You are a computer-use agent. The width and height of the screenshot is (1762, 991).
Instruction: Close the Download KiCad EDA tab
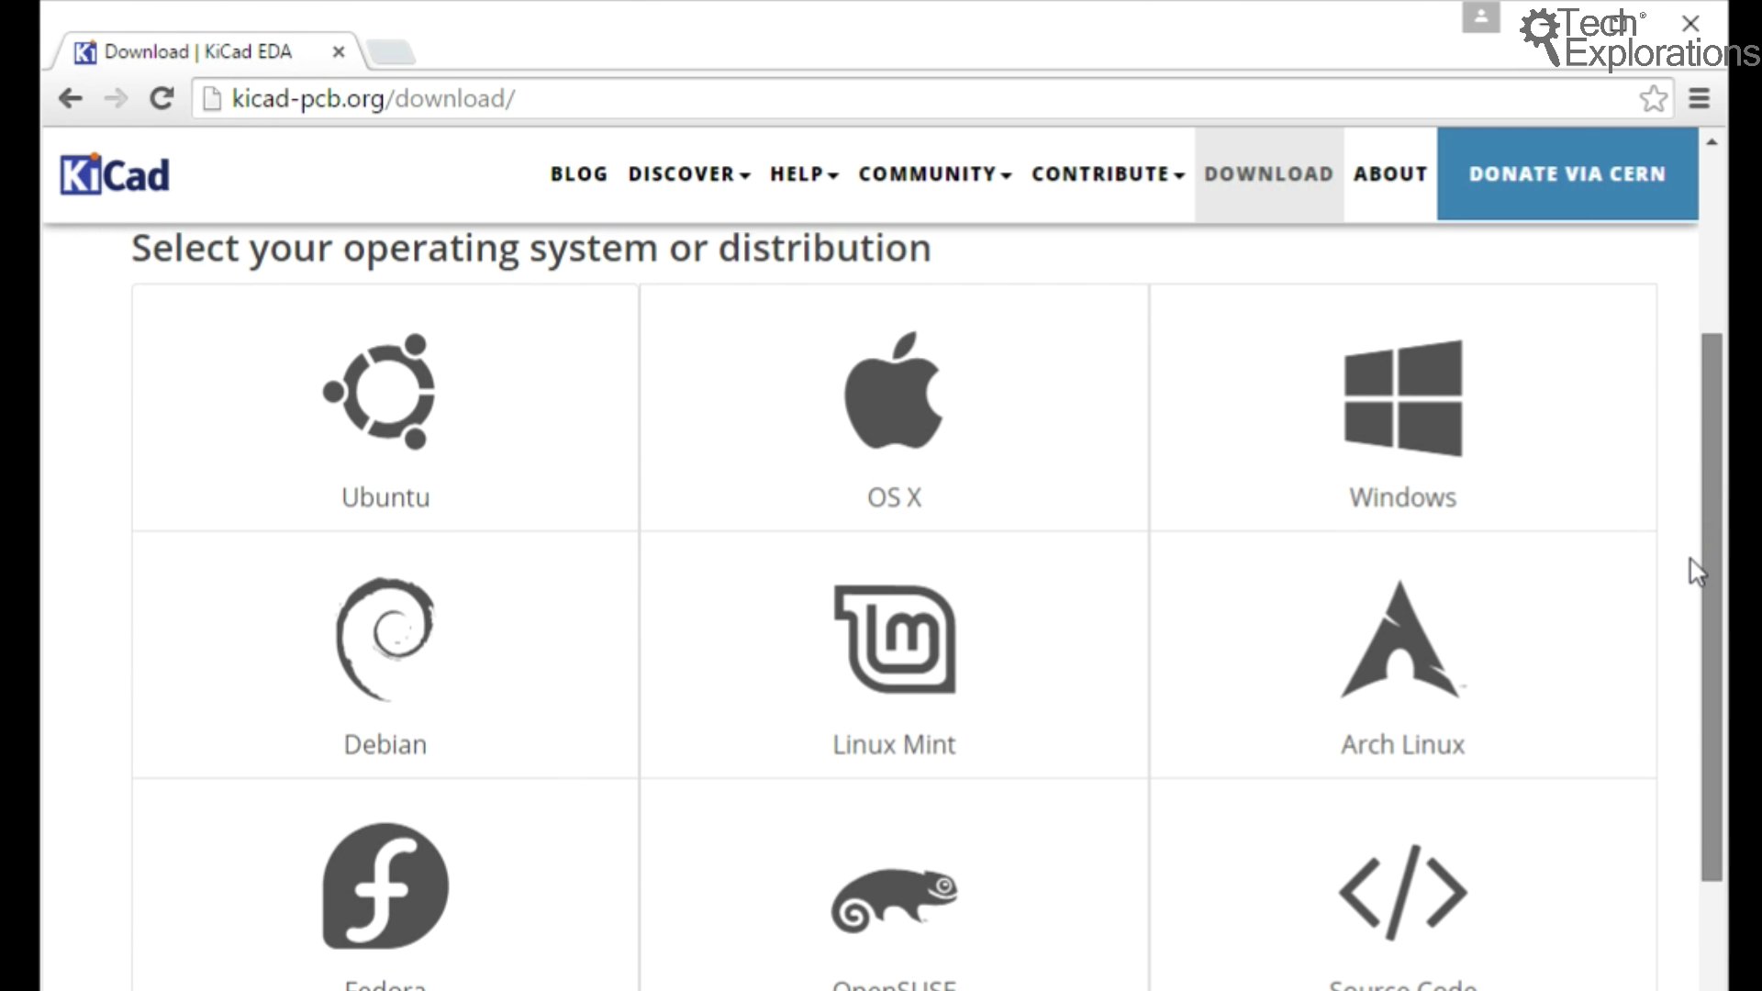(x=339, y=51)
